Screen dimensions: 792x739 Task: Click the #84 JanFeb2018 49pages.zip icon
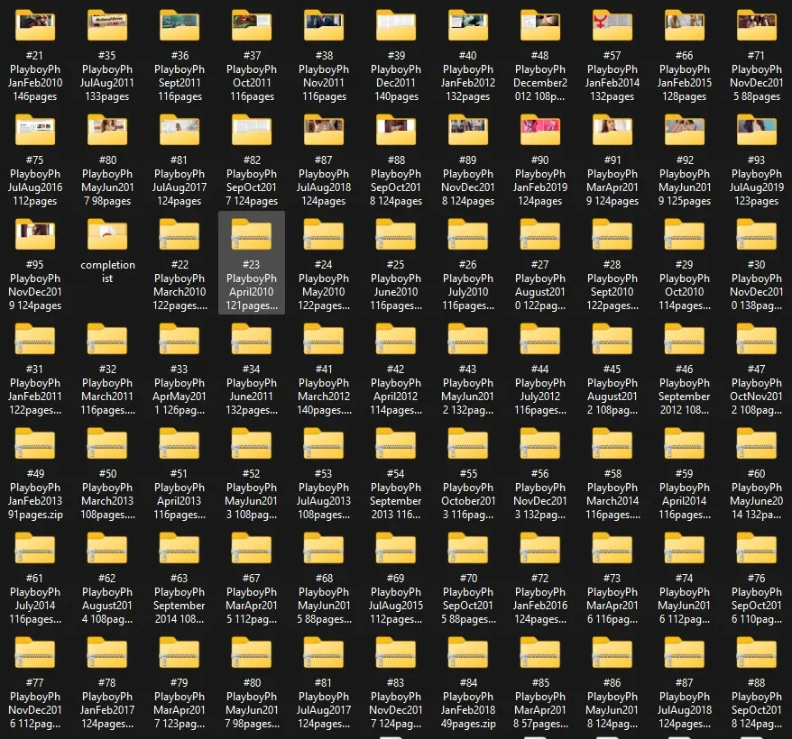468,652
